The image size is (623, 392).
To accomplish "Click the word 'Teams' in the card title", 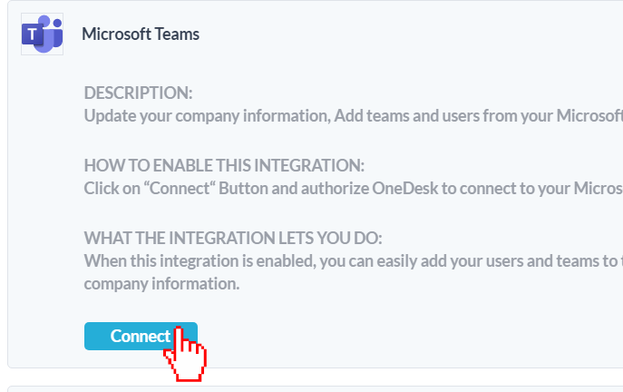I will click(x=177, y=34).
